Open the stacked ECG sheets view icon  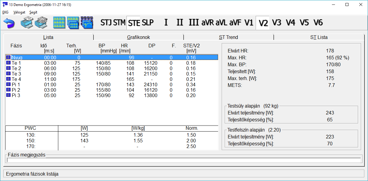pyautogui.click(x=73, y=23)
